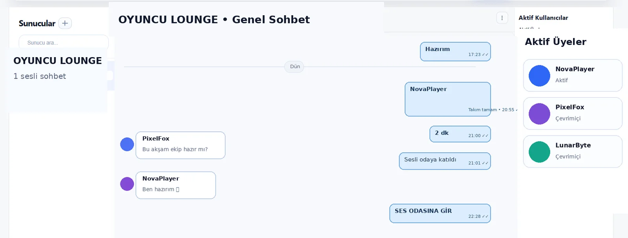
Task: Focus the Sunucu ara search field
Action: [64, 43]
